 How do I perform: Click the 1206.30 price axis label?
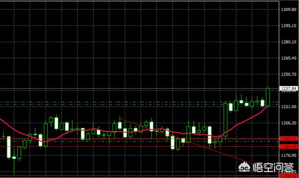click(x=289, y=123)
